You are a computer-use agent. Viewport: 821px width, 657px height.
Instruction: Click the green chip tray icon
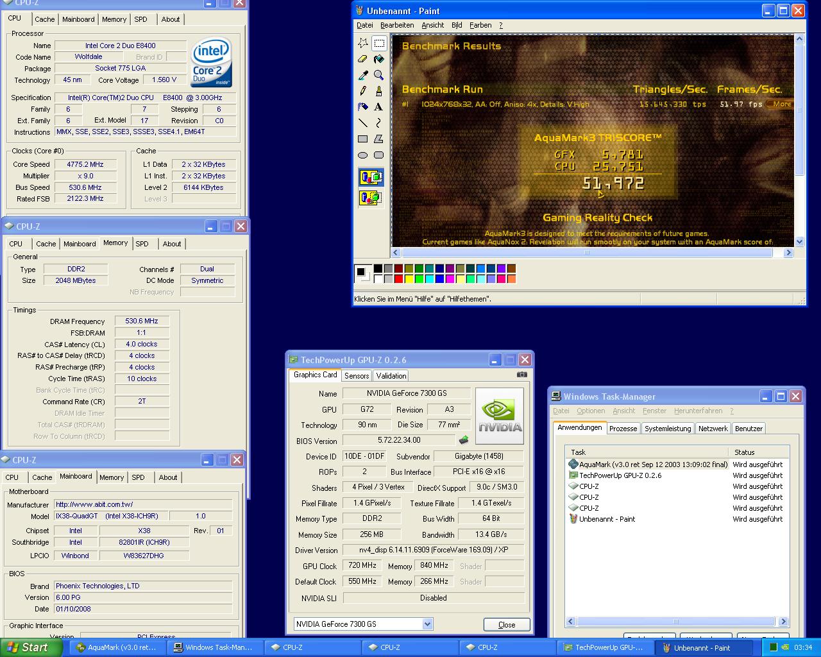(773, 647)
